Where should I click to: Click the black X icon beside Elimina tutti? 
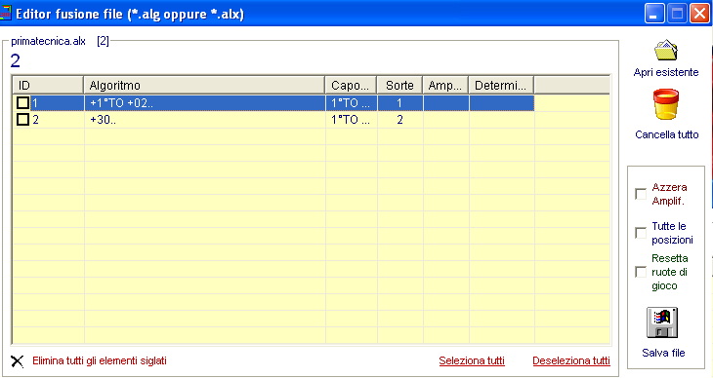coord(18,361)
